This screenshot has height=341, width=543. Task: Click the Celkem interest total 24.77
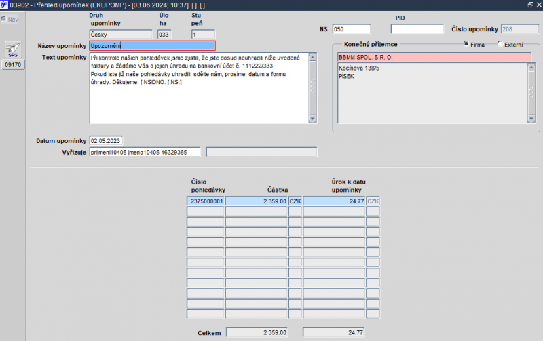coord(333,332)
